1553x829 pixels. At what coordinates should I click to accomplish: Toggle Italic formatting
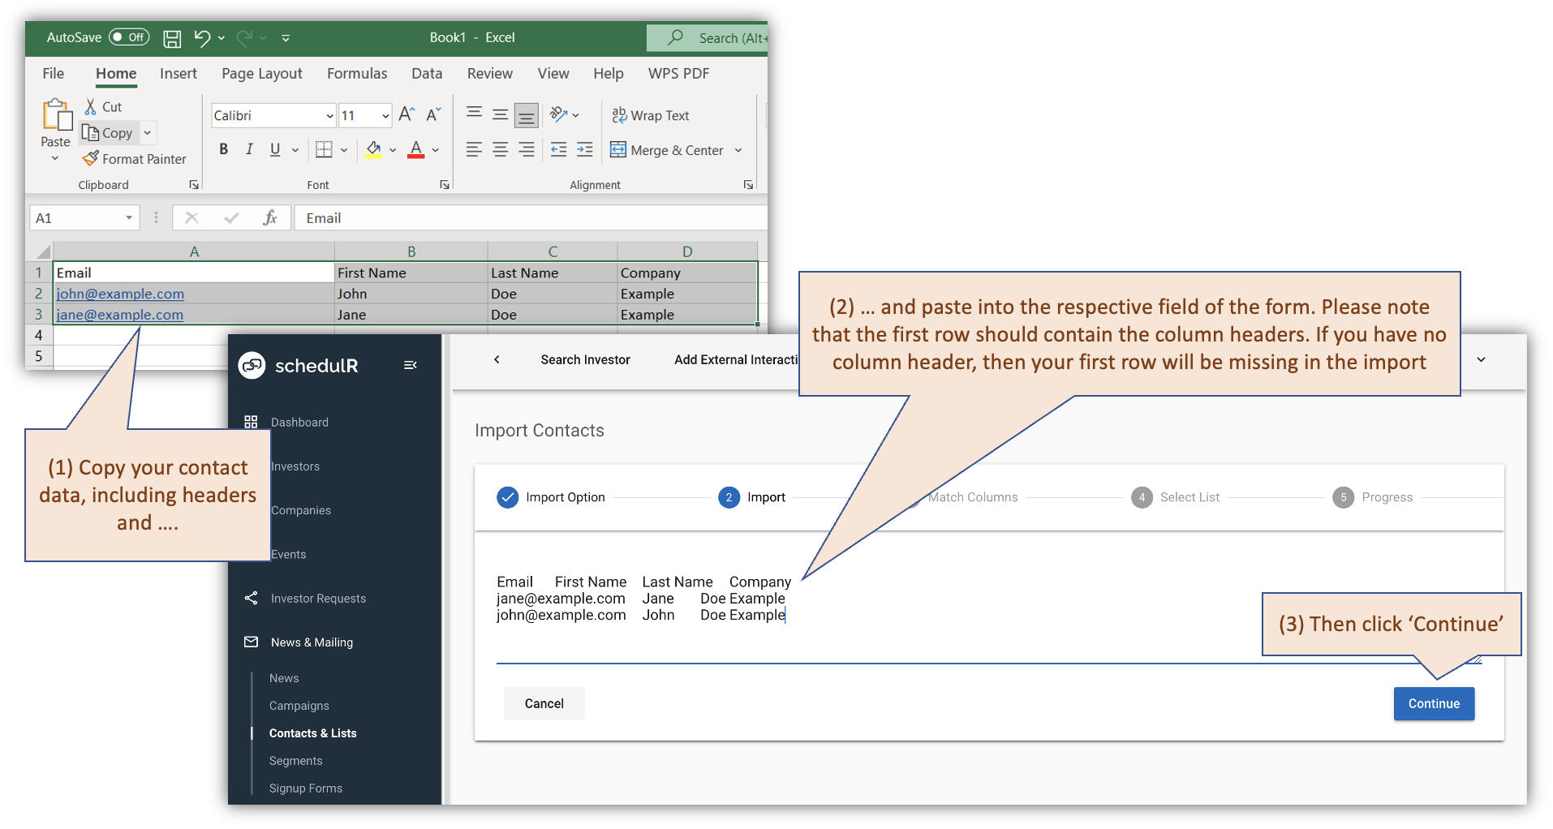coord(249,149)
